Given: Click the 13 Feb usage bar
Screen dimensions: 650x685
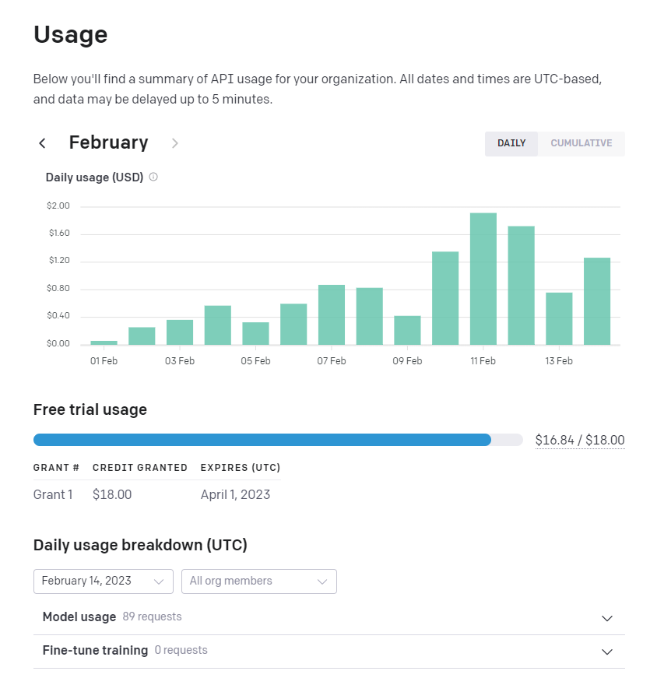Looking at the screenshot, I should pos(559,318).
